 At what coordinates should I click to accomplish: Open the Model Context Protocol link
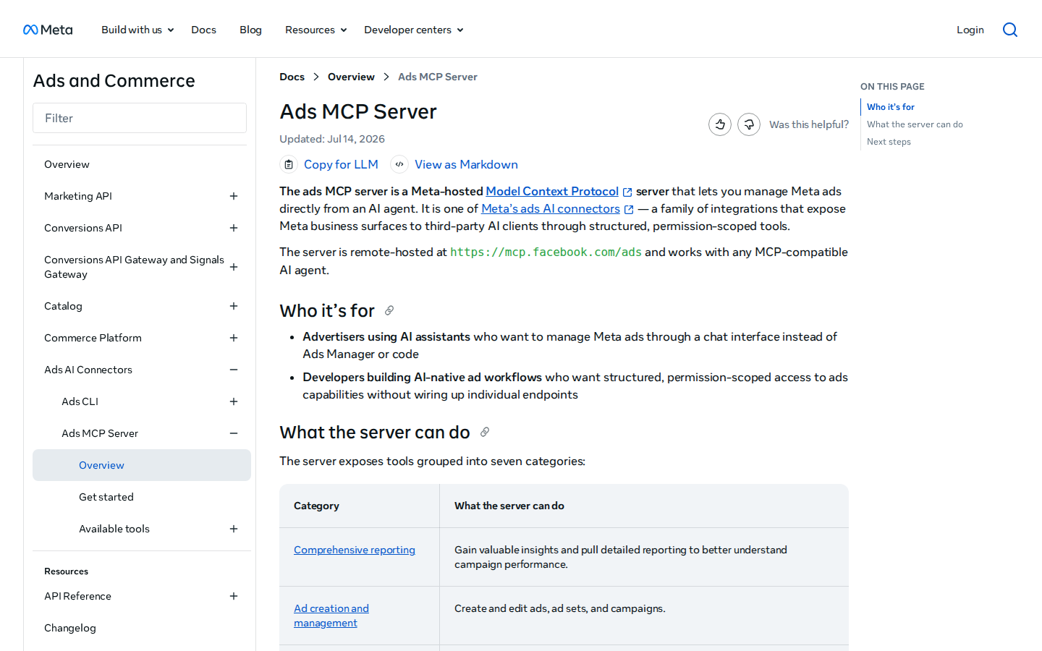552,191
